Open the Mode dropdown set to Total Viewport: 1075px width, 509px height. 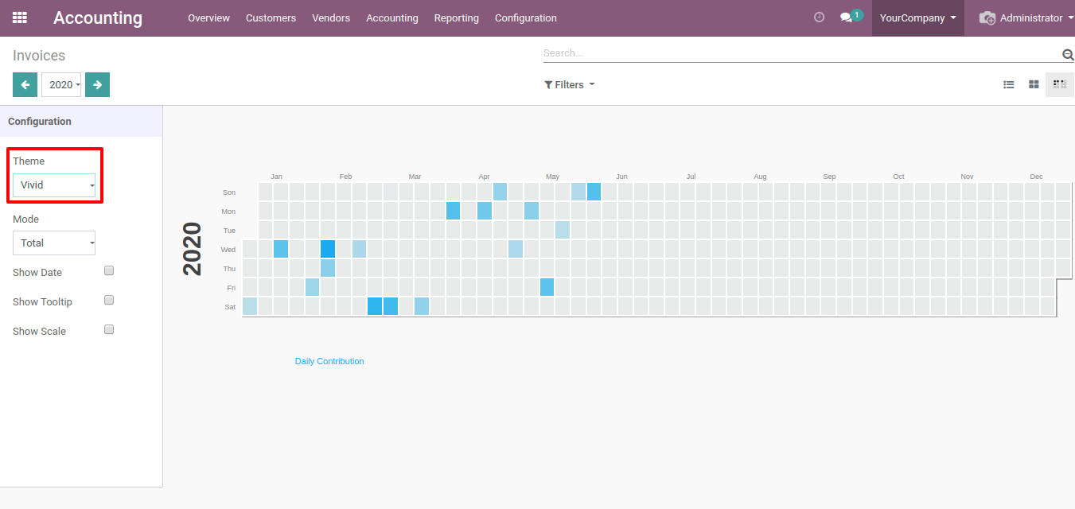[x=54, y=243]
